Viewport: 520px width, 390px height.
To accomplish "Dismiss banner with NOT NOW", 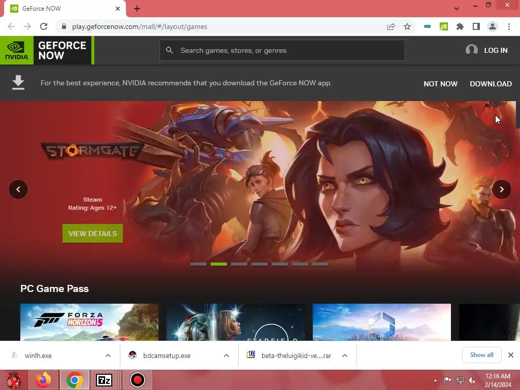I will click(x=440, y=84).
